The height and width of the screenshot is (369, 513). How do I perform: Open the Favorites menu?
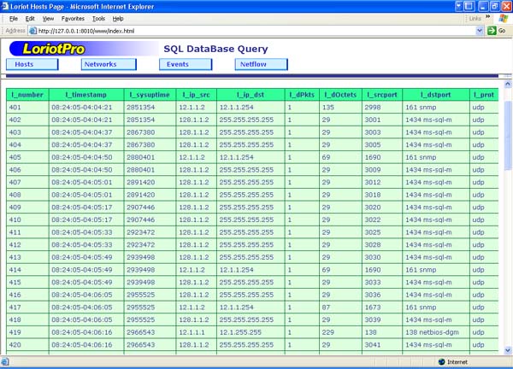[73, 18]
